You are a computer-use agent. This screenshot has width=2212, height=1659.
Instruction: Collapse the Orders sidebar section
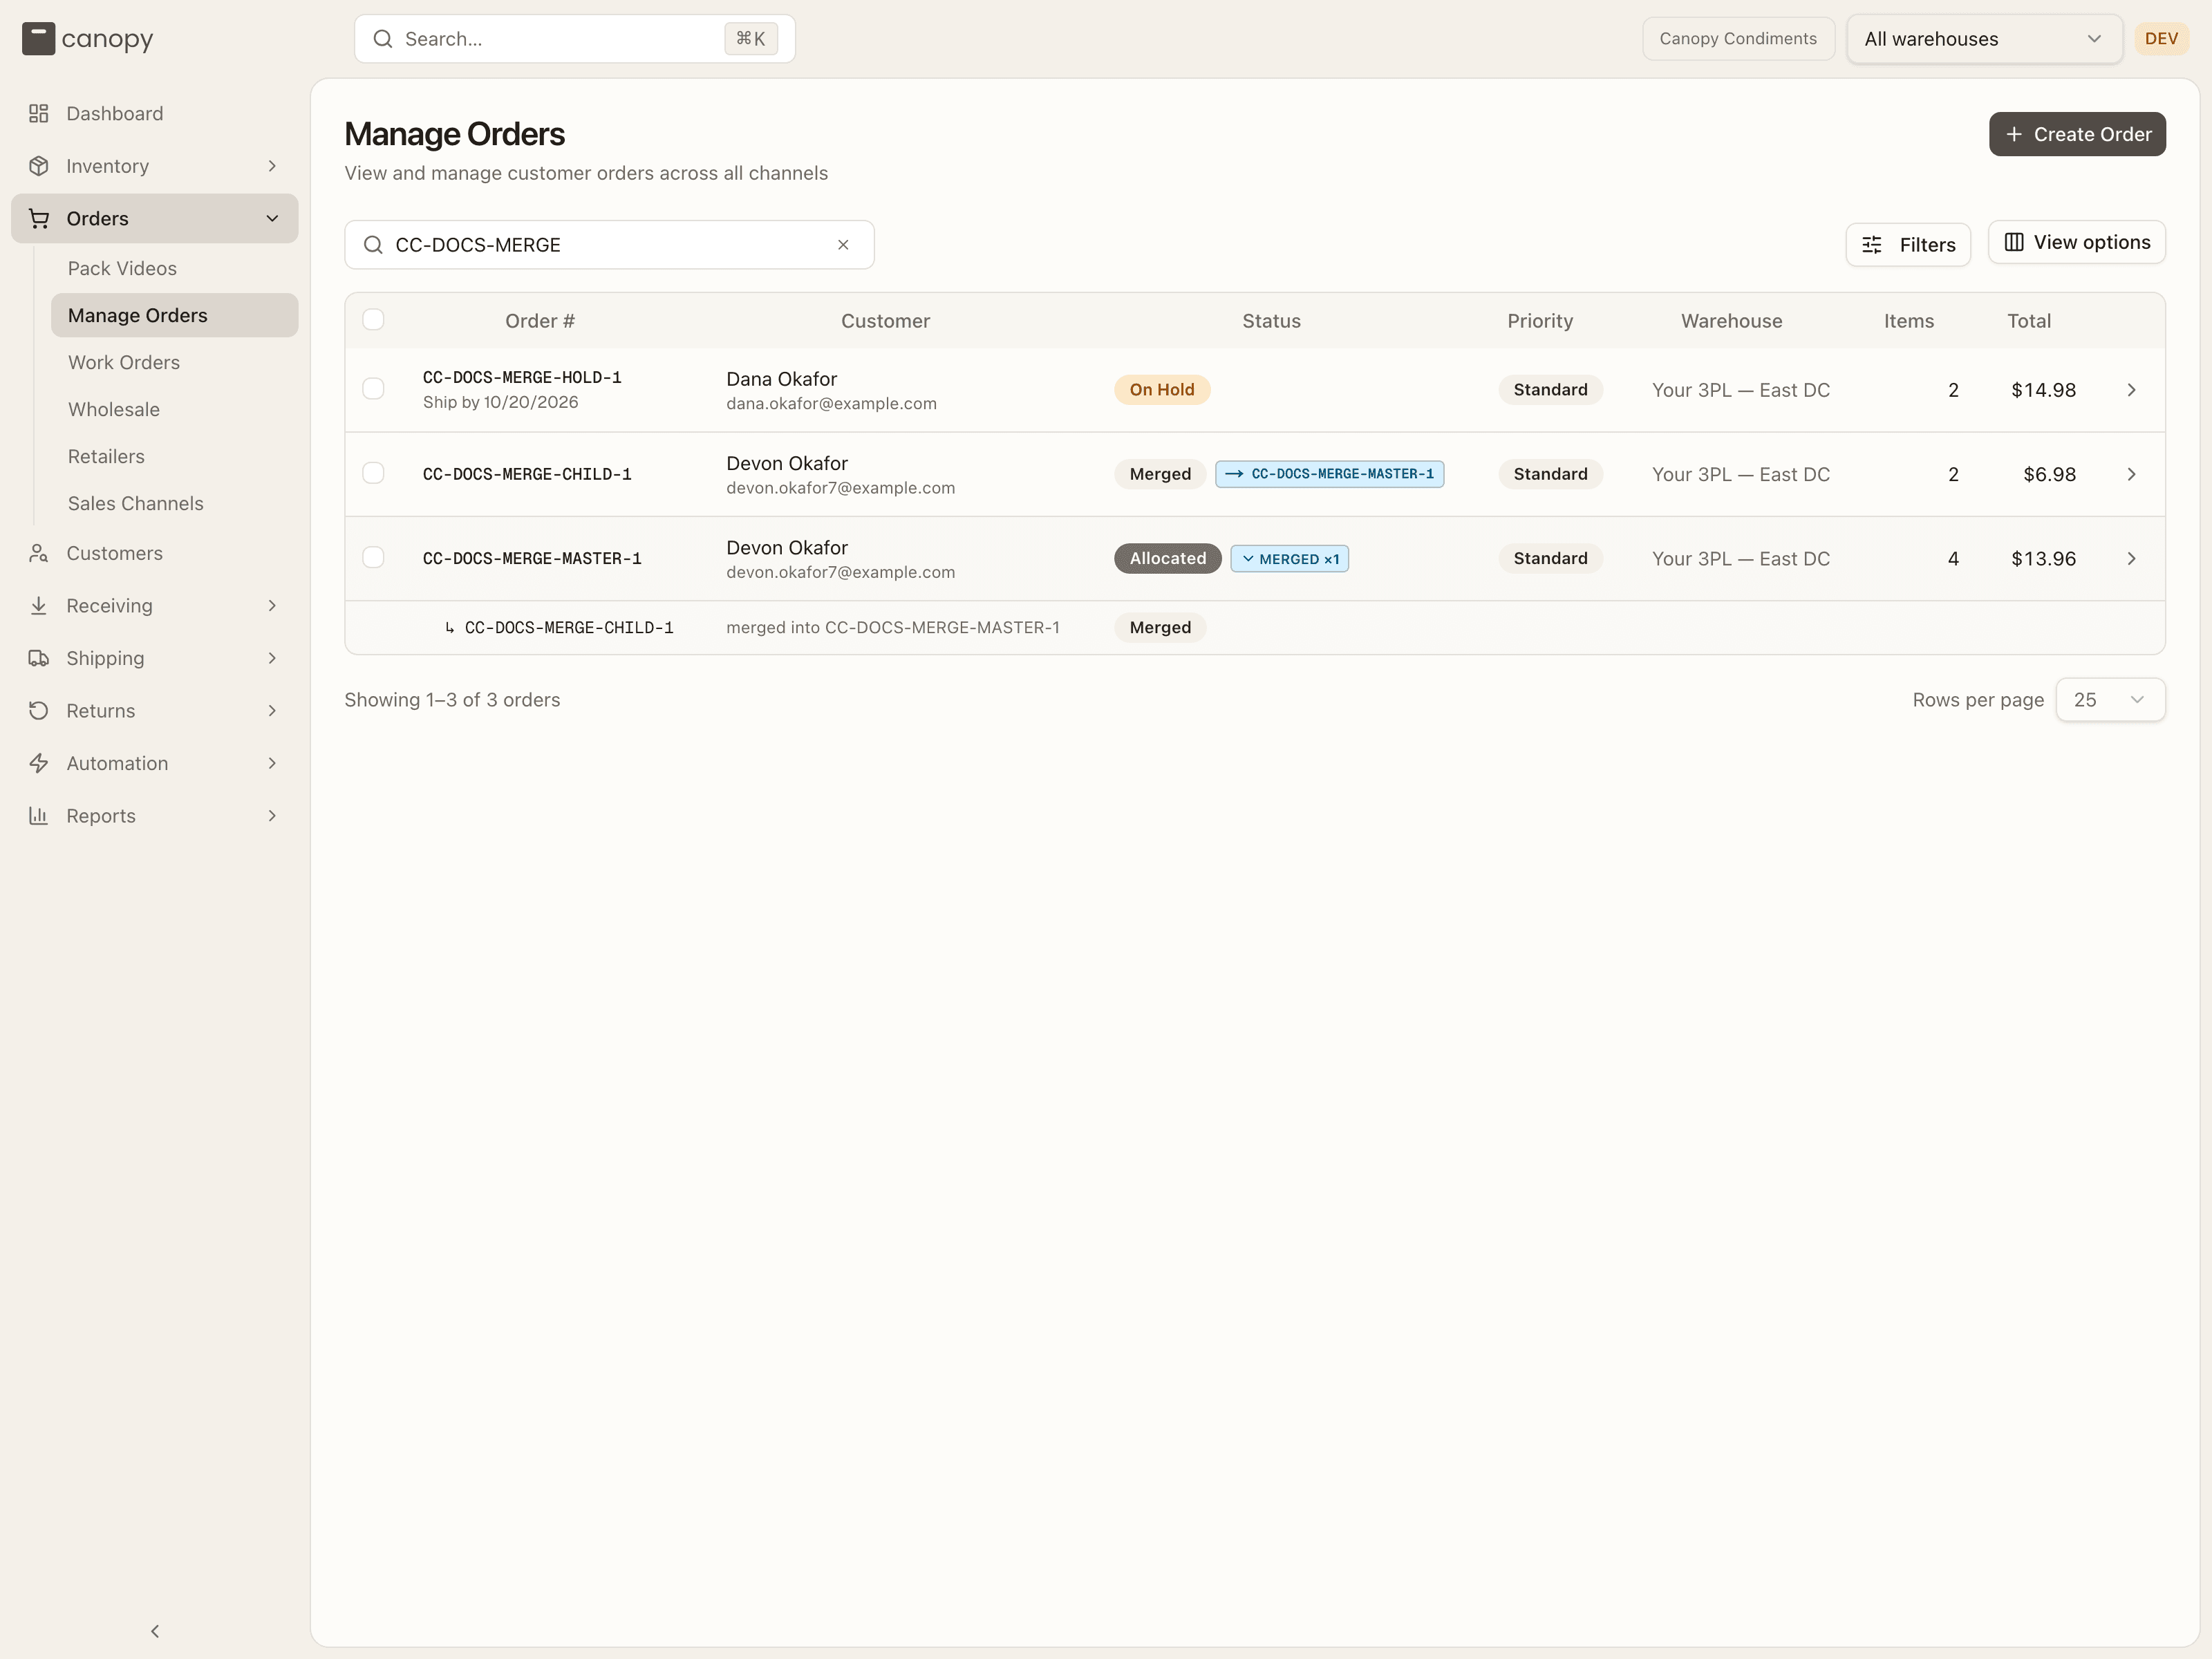tap(155, 218)
